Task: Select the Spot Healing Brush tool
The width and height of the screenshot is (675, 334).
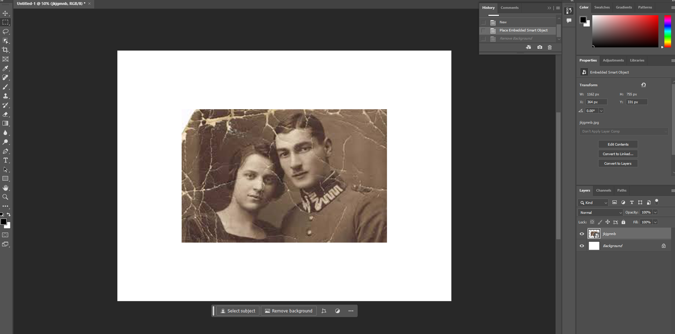Action: point(5,78)
